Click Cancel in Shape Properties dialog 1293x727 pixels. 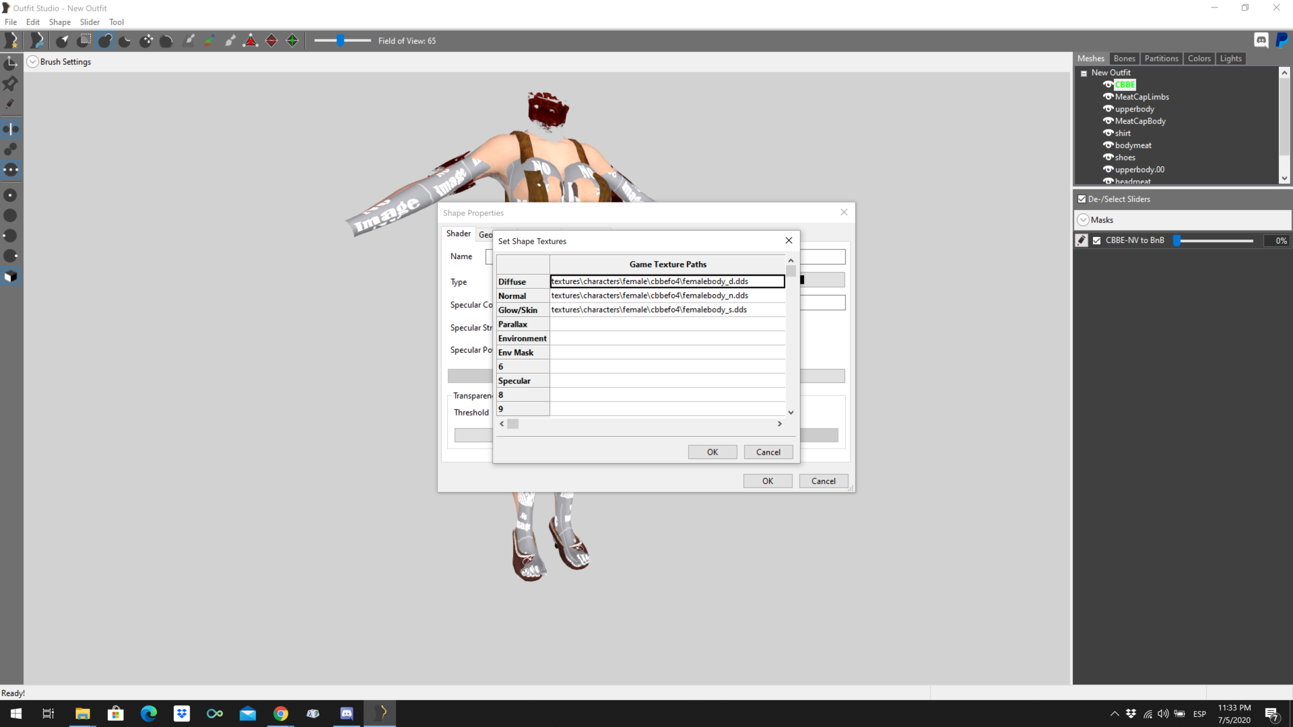tap(824, 481)
